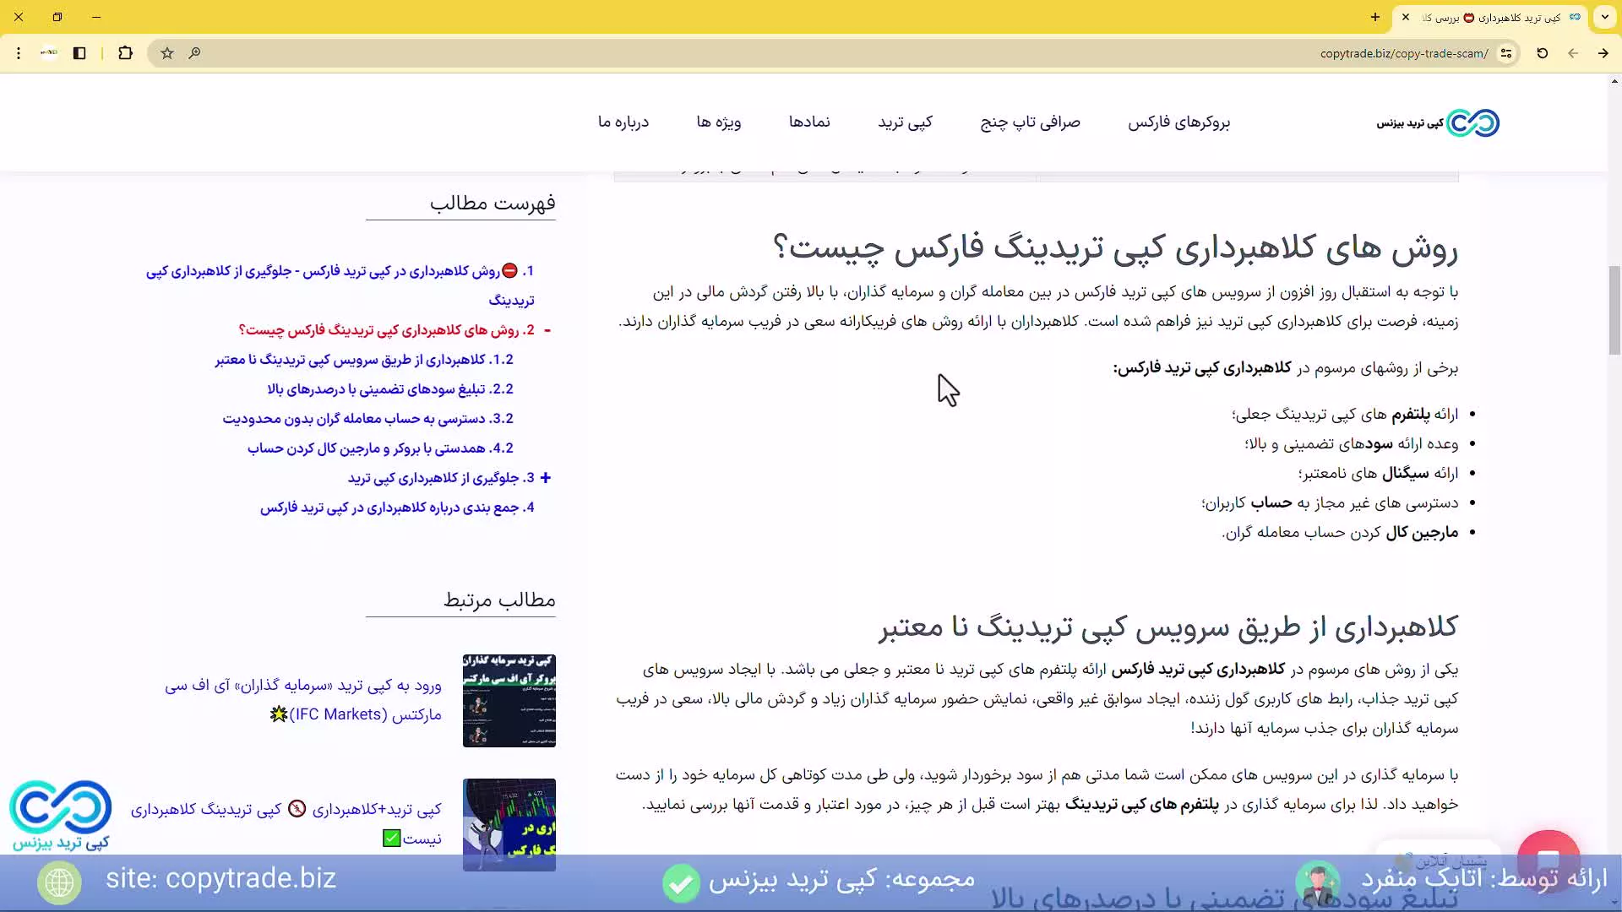Open the browser extensions puzzle icon
Viewport: 1622px width, 912px height.
coord(125,53)
